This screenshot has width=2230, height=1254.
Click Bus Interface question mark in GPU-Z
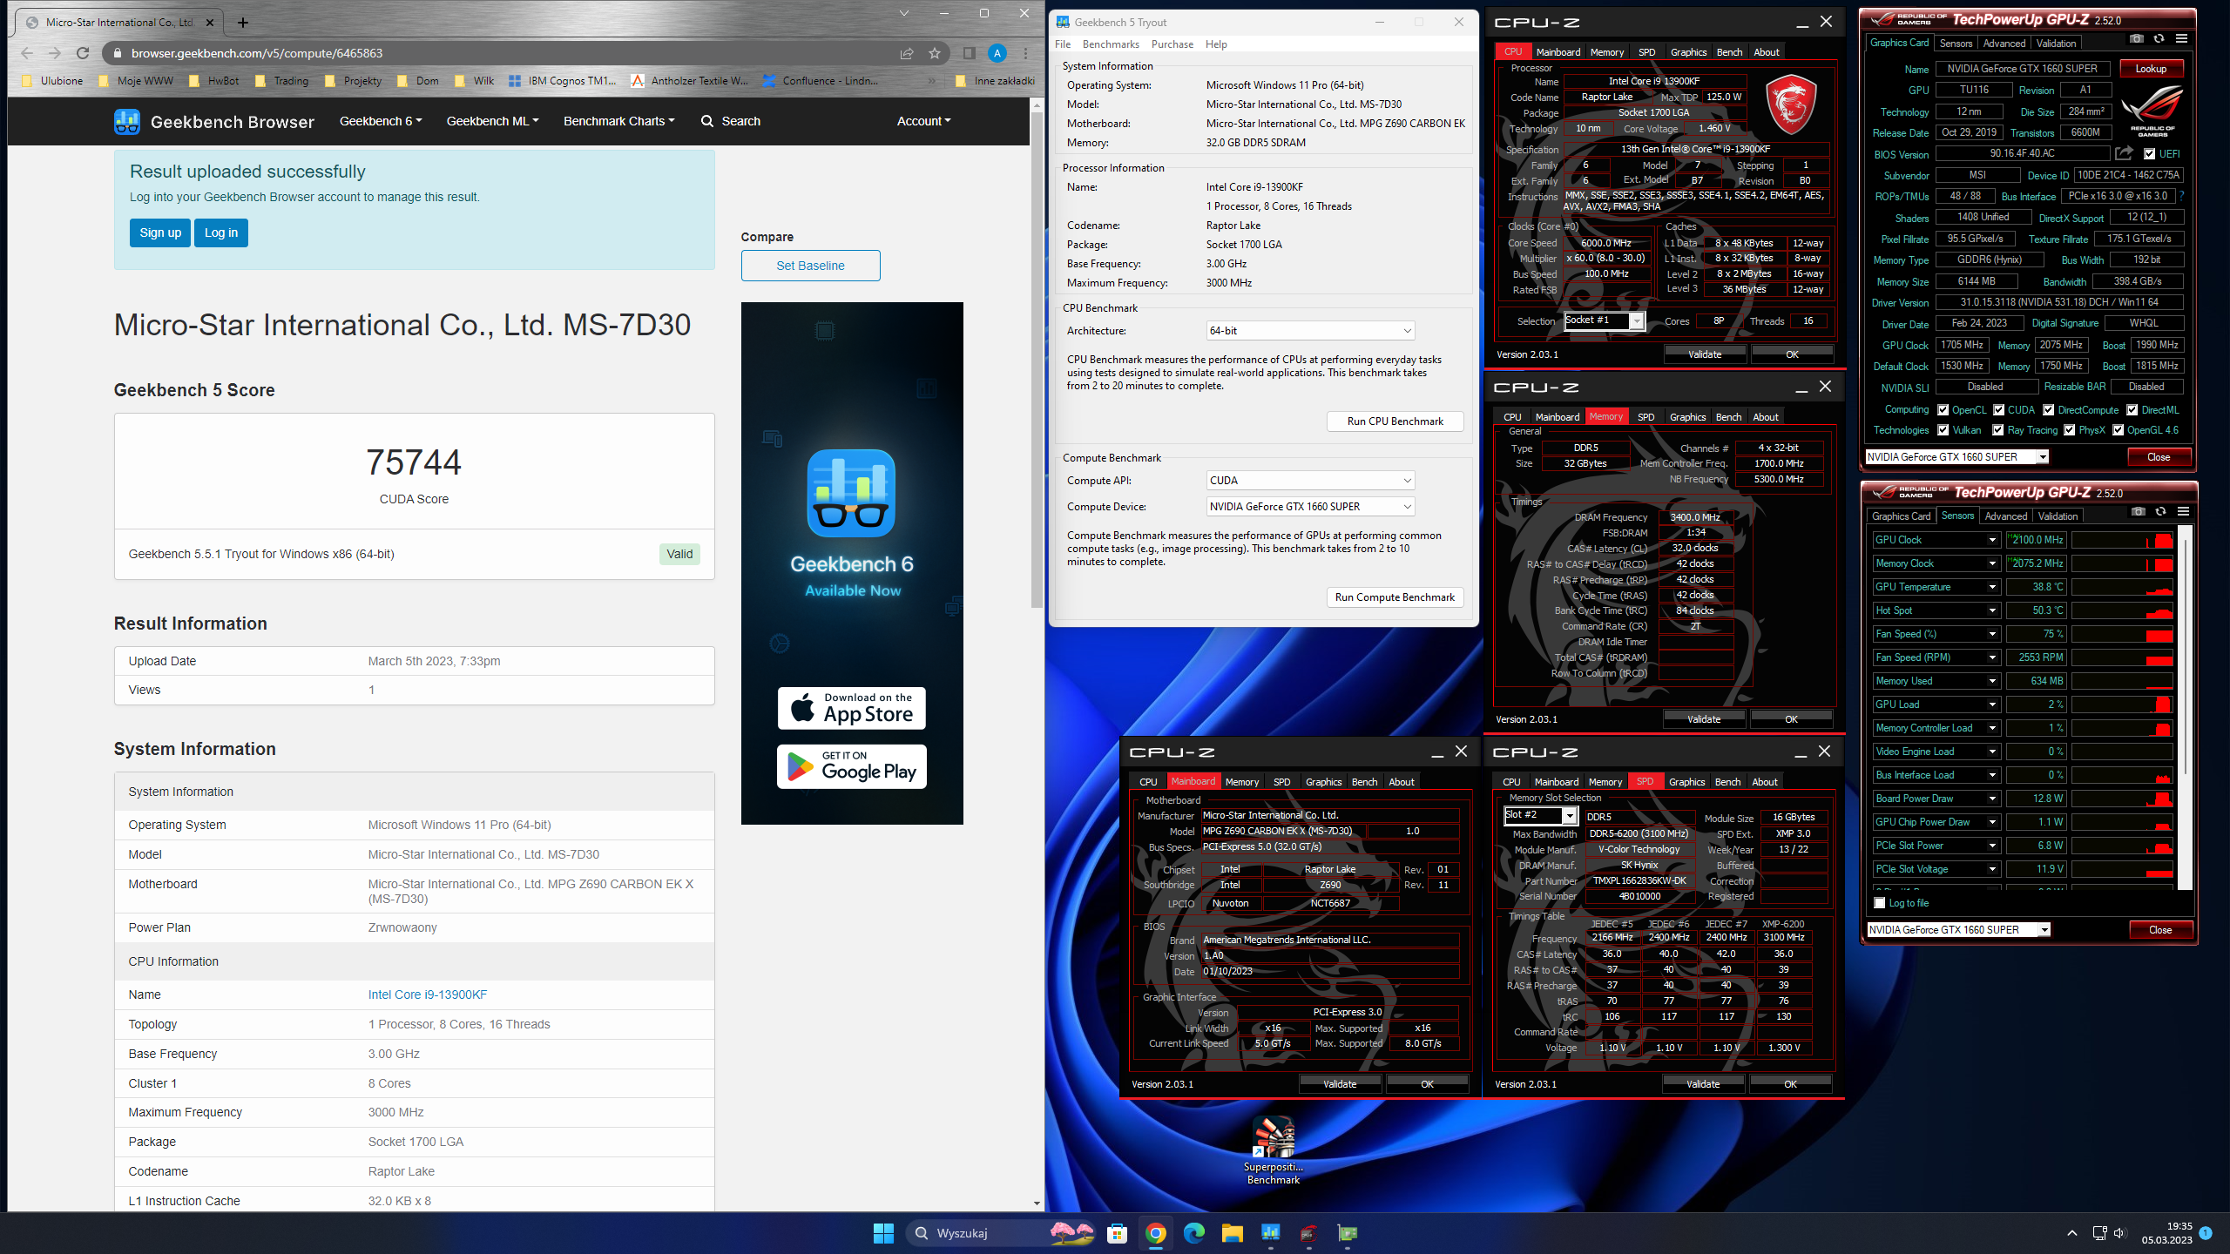[x=2182, y=196]
